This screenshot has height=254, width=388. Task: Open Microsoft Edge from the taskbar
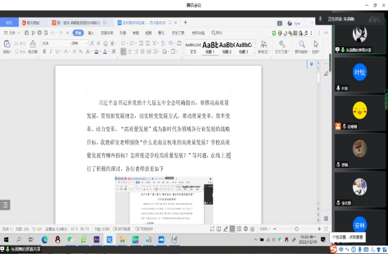coord(44,240)
